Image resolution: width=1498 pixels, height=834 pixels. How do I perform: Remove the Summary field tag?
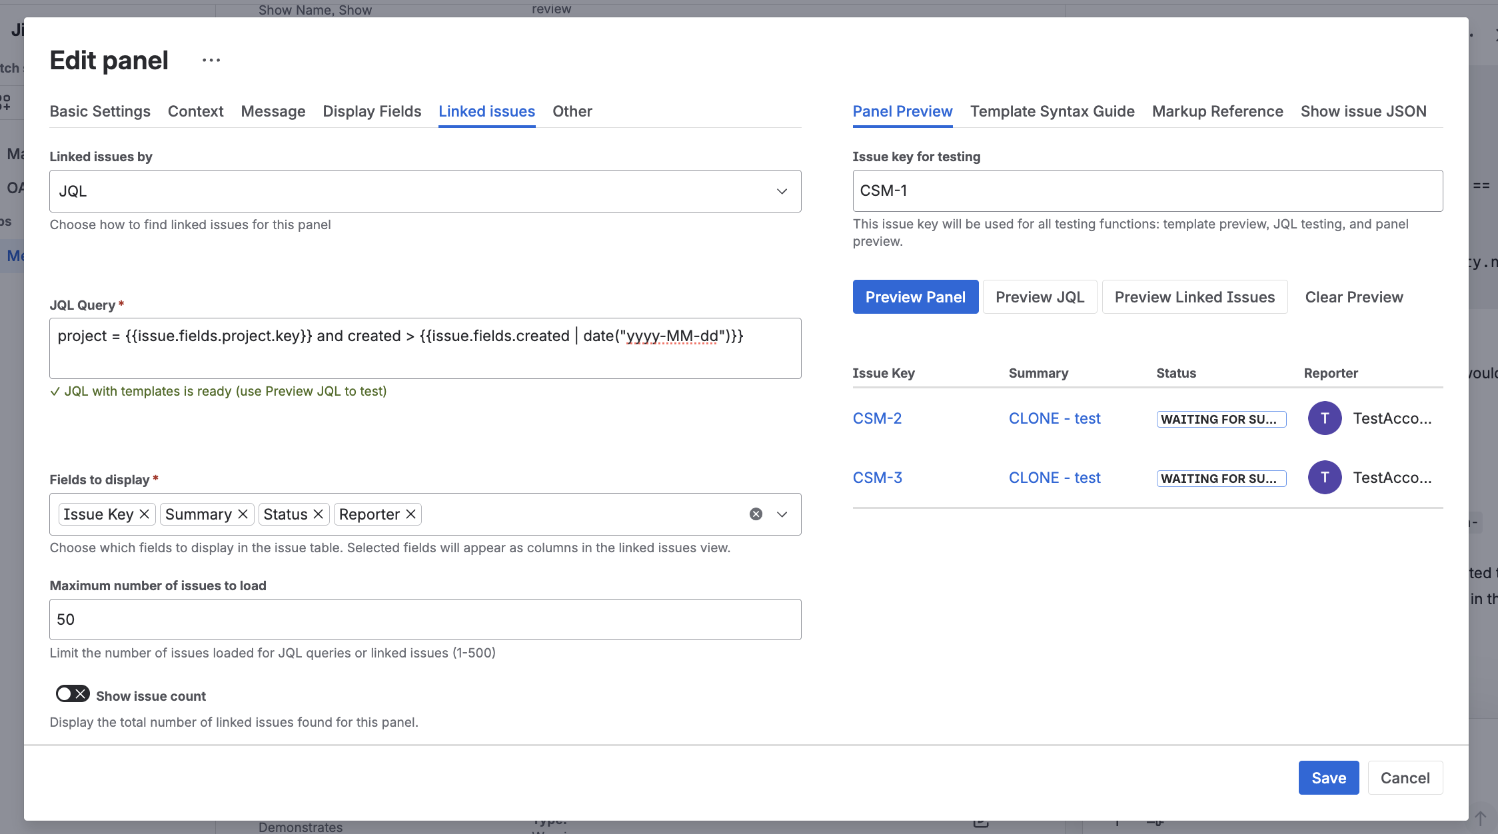click(x=243, y=514)
